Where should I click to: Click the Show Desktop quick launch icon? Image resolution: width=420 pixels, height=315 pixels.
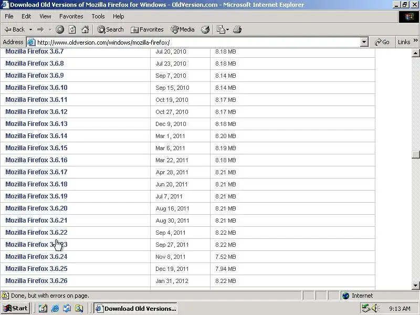(43, 309)
